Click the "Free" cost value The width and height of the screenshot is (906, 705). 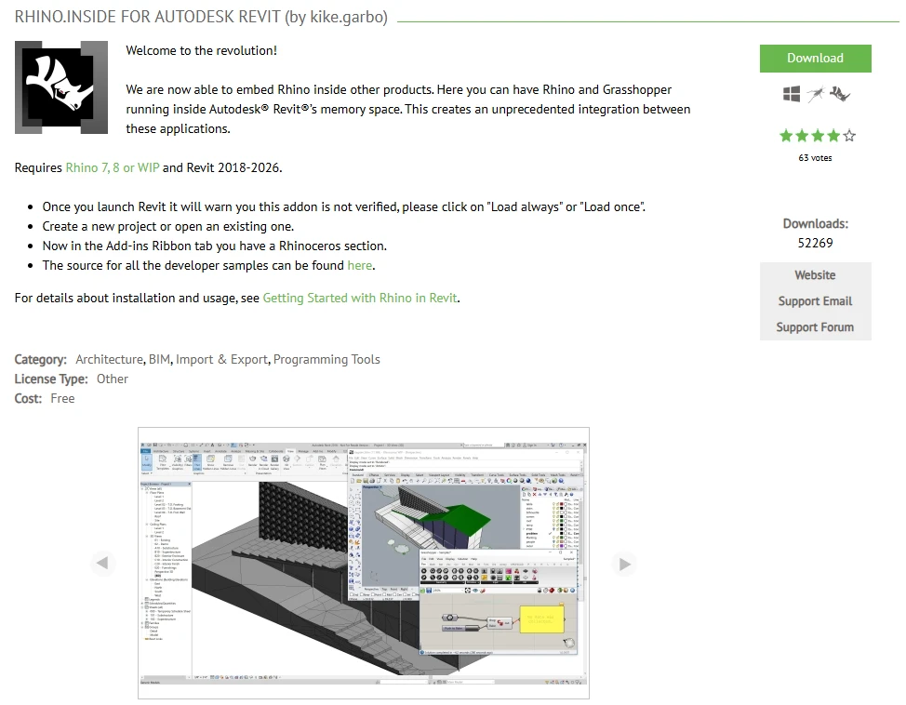click(x=62, y=399)
